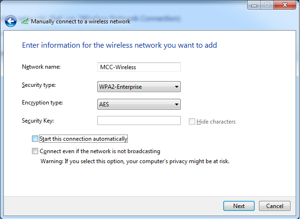Expand the Encryption type AES dropdown
The image size is (300, 219).
tap(138, 104)
